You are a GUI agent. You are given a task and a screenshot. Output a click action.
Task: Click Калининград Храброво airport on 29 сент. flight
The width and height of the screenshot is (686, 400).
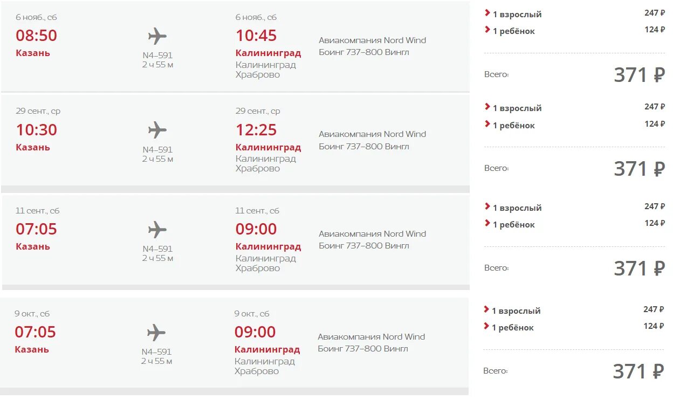point(266,164)
